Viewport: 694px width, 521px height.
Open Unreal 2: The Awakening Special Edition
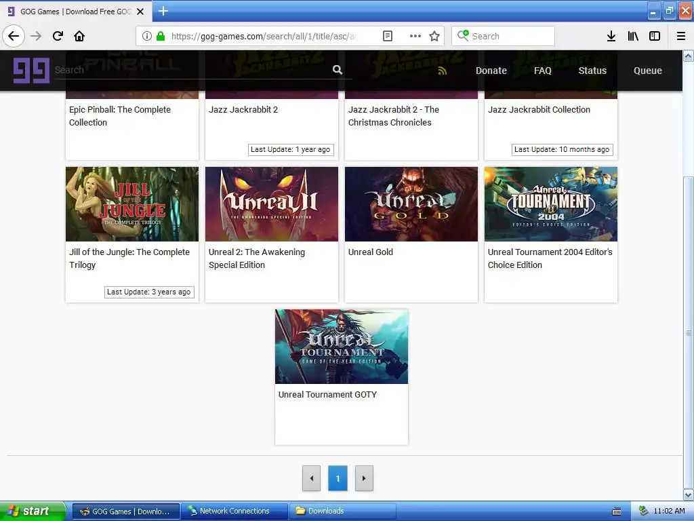(x=257, y=258)
